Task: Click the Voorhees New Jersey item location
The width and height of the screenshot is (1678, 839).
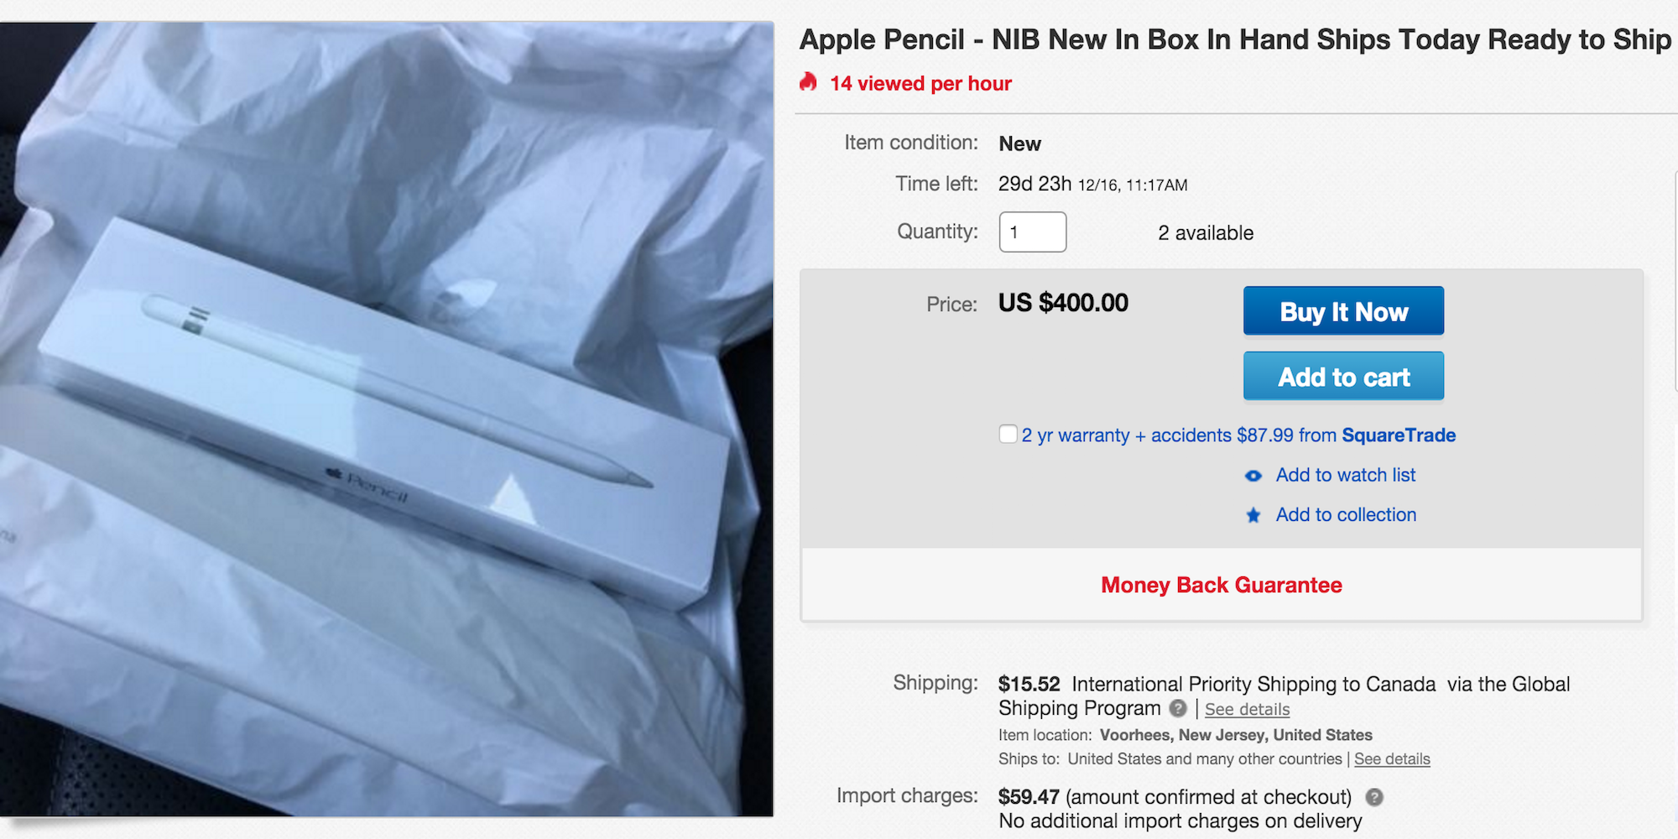Action: point(1237,734)
